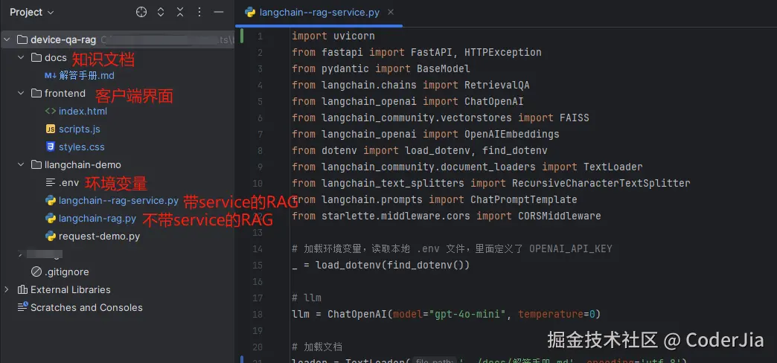Click the '# llm' comment line
Viewport: 777px width, 363px height.
pos(306,298)
